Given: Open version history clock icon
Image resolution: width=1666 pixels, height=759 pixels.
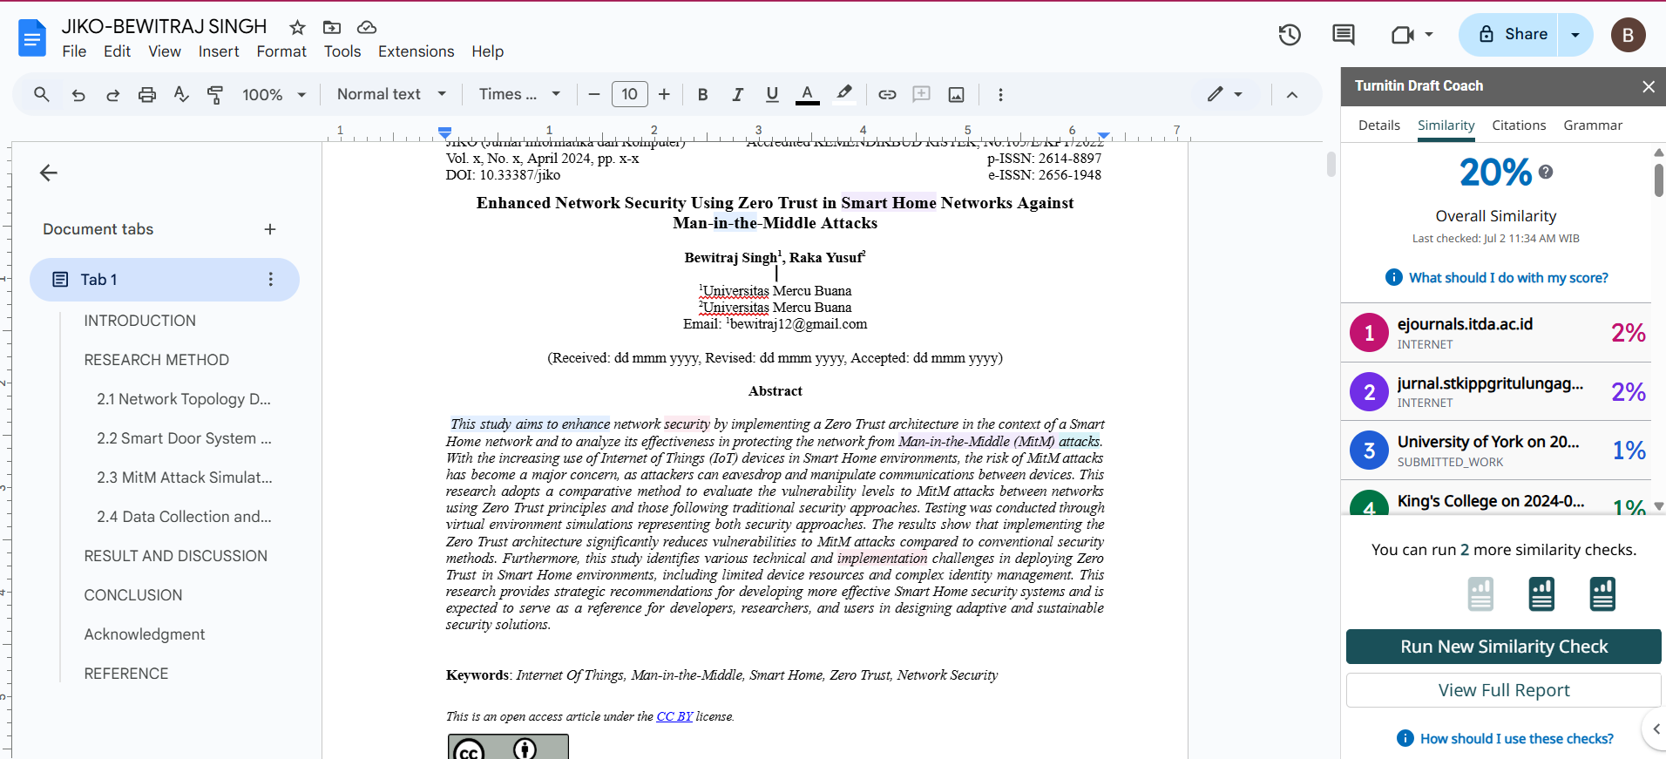Looking at the screenshot, I should 1290,35.
